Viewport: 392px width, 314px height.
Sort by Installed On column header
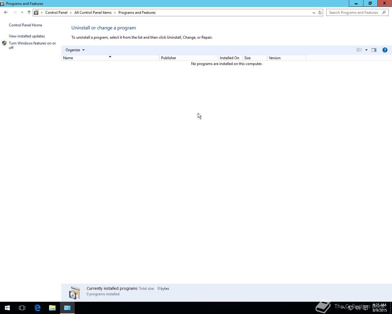230,58
